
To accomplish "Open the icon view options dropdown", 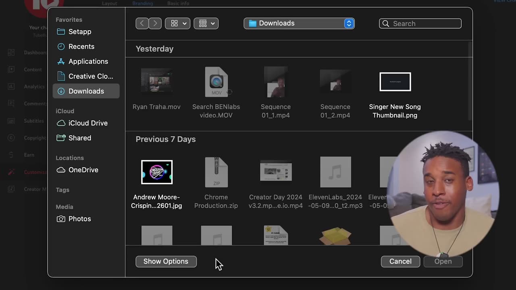I will click(x=178, y=23).
